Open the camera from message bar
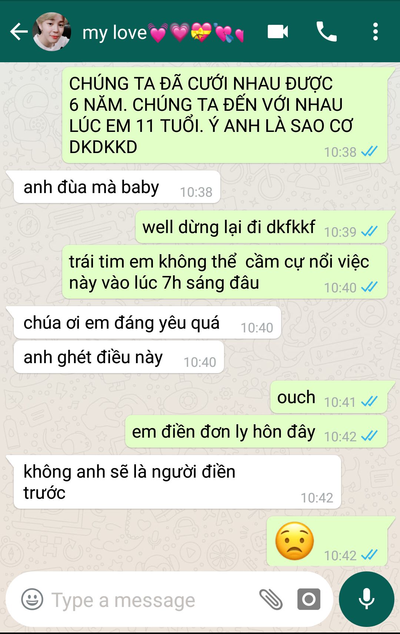400x634 pixels. coord(309,599)
